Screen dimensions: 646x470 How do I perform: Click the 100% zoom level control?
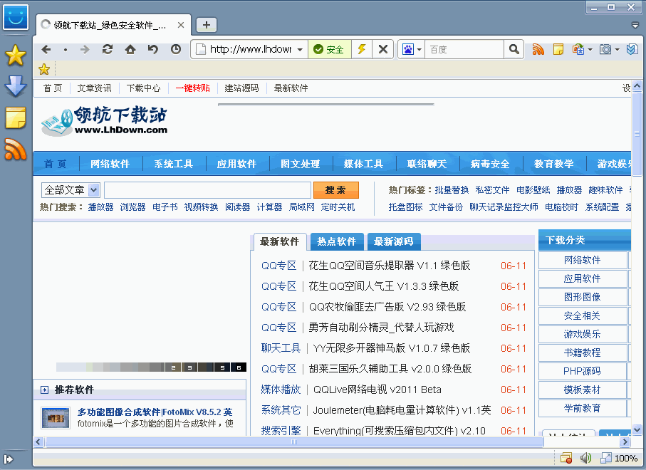tap(619, 458)
